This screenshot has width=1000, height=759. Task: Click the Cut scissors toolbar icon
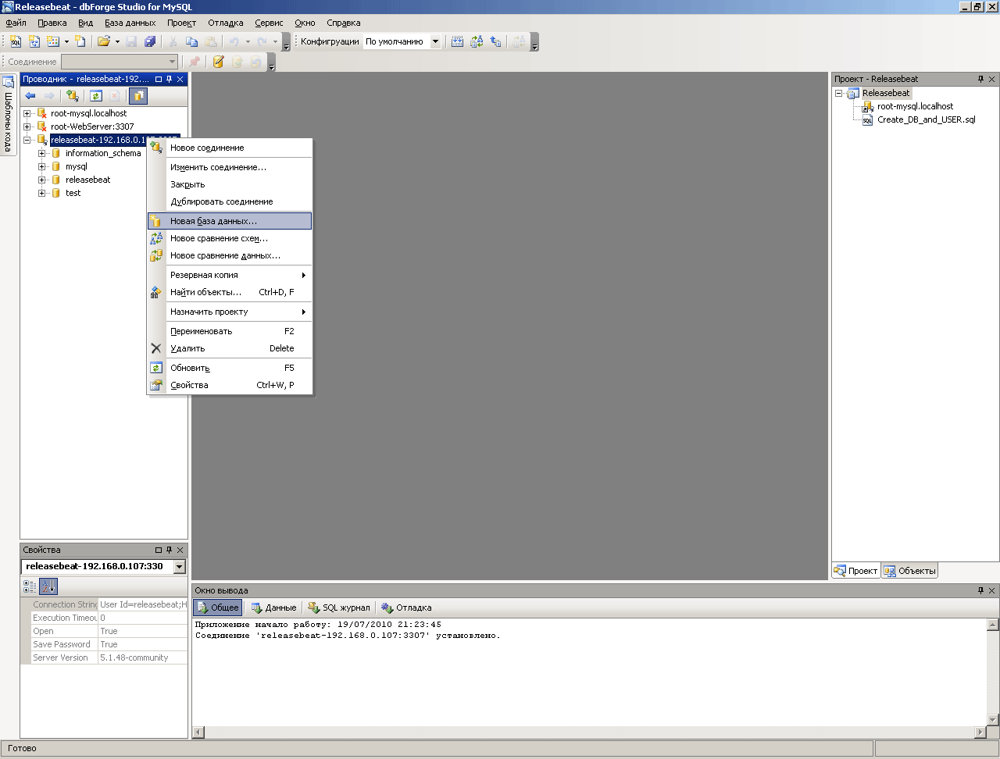173,41
